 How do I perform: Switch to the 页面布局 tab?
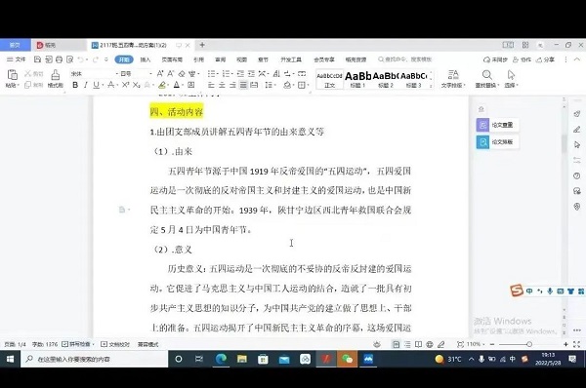pos(172,59)
